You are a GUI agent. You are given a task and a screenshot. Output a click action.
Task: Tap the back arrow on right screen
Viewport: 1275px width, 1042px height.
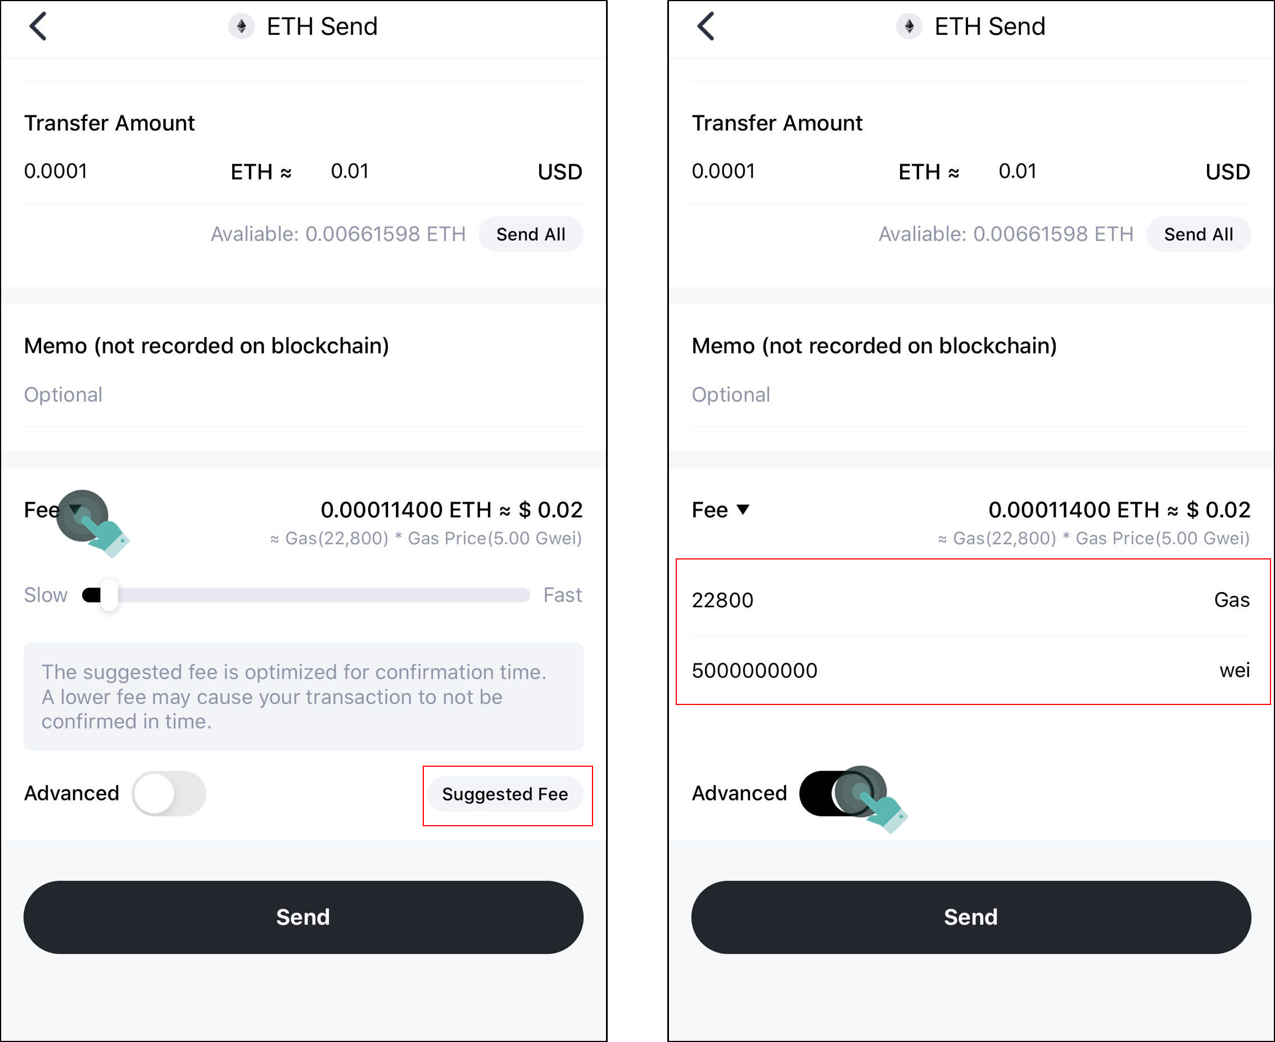[x=706, y=27]
